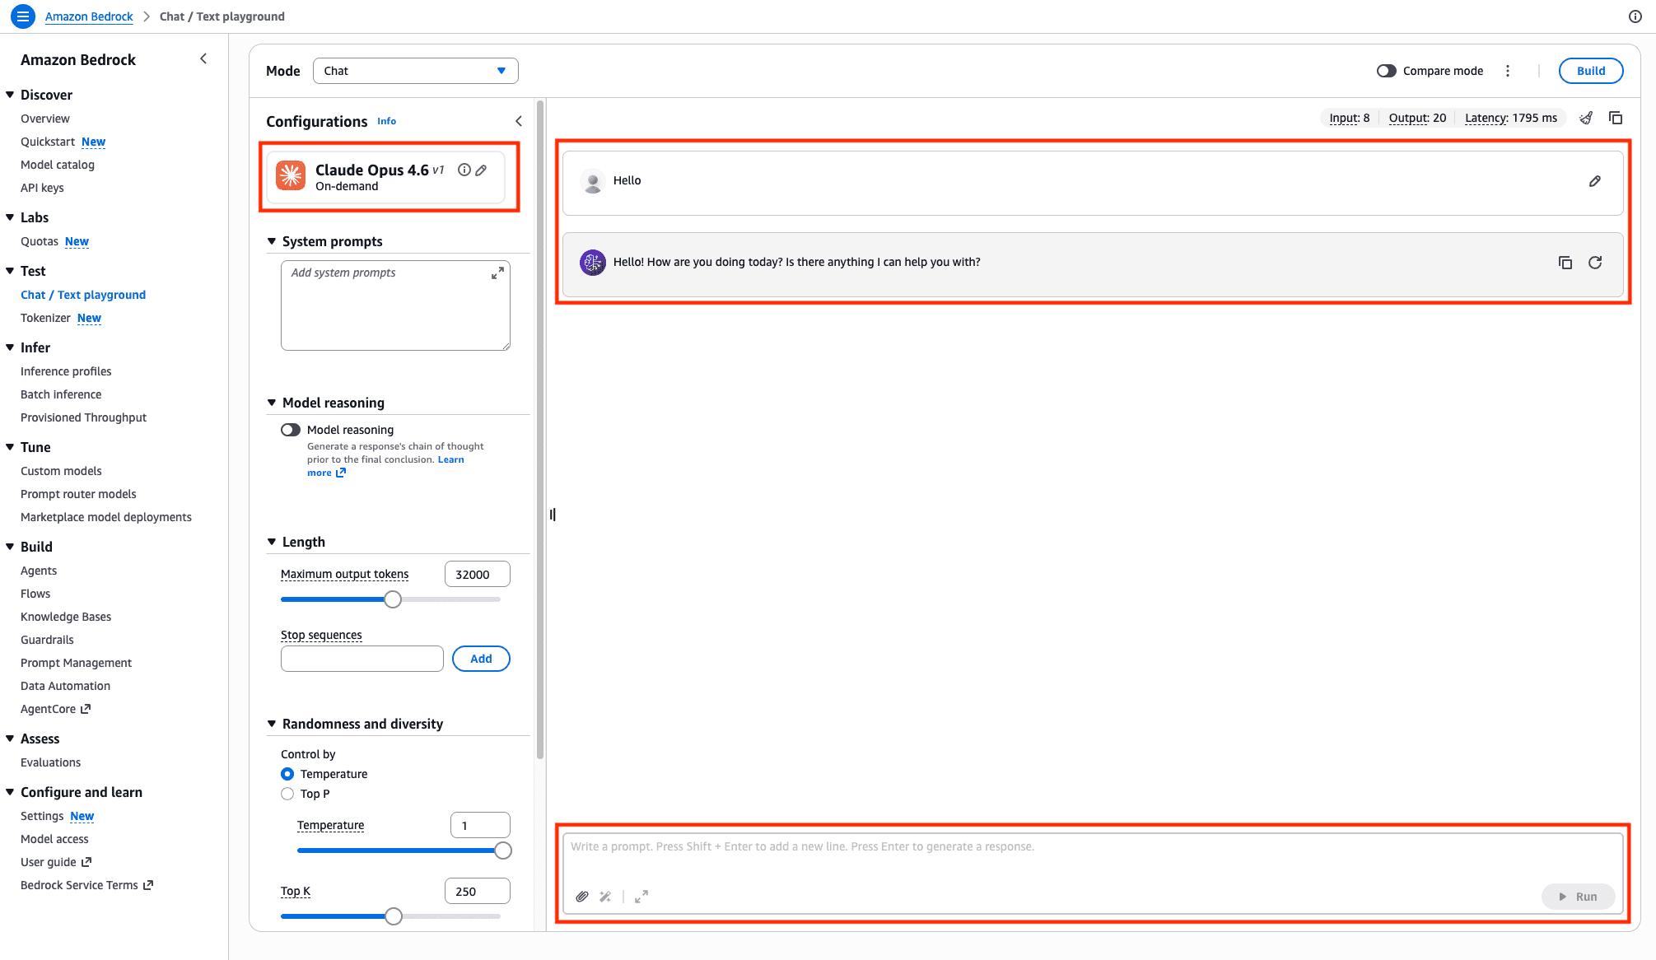Viewport: 1656px width, 960px height.
Task: Regenerate the assistant response
Action: 1595,263
